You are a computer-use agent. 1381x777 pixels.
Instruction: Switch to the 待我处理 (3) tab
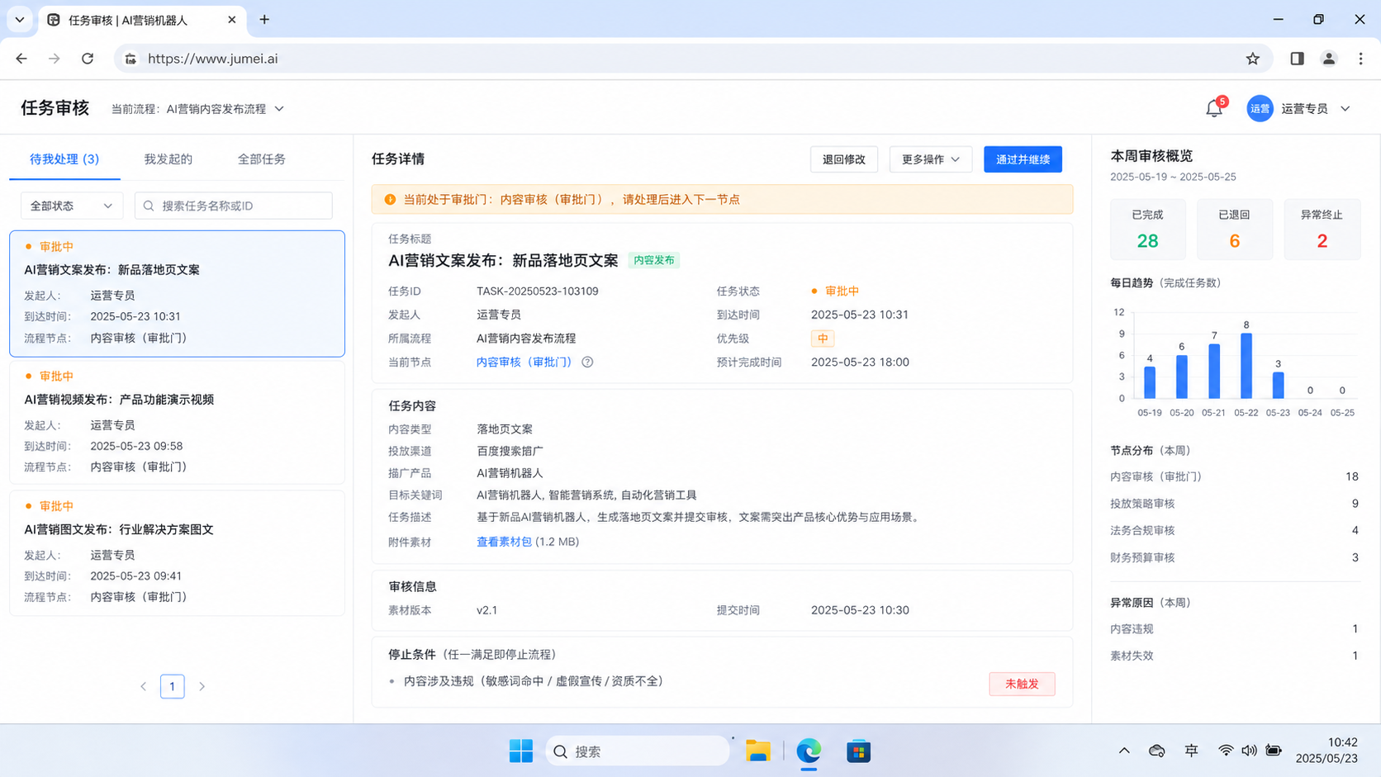(64, 159)
